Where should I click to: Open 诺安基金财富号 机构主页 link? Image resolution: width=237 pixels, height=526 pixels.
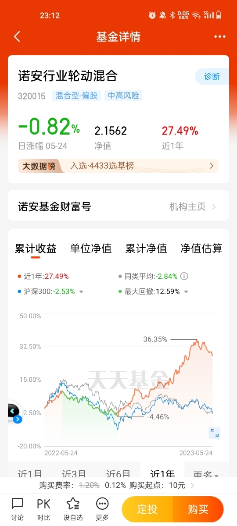coord(193,206)
